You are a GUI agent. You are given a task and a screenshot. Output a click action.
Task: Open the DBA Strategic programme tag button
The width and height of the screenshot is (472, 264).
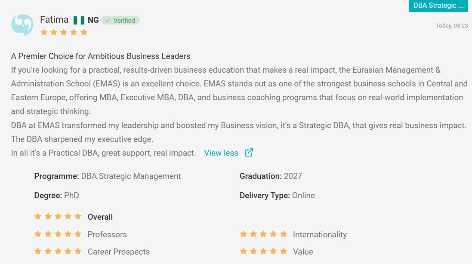click(438, 6)
